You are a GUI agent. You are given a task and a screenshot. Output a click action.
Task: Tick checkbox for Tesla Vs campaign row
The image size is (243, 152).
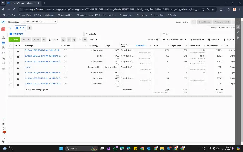point(11,57)
